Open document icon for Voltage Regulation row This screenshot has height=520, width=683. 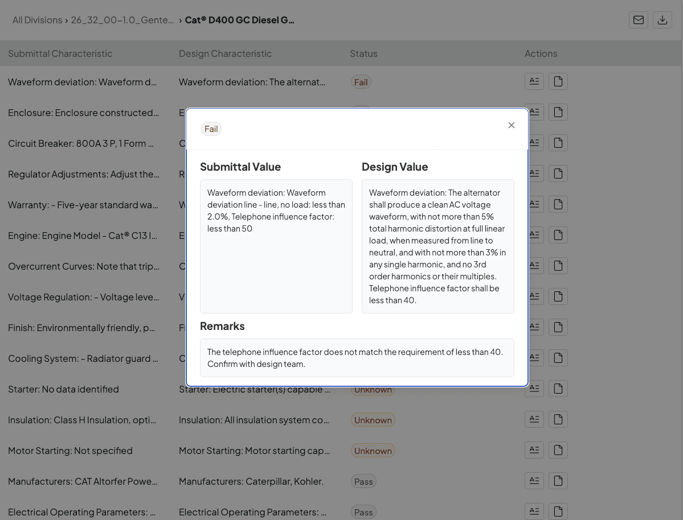(x=558, y=296)
